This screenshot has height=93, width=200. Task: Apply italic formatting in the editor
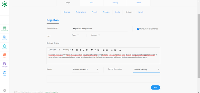(80, 50)
